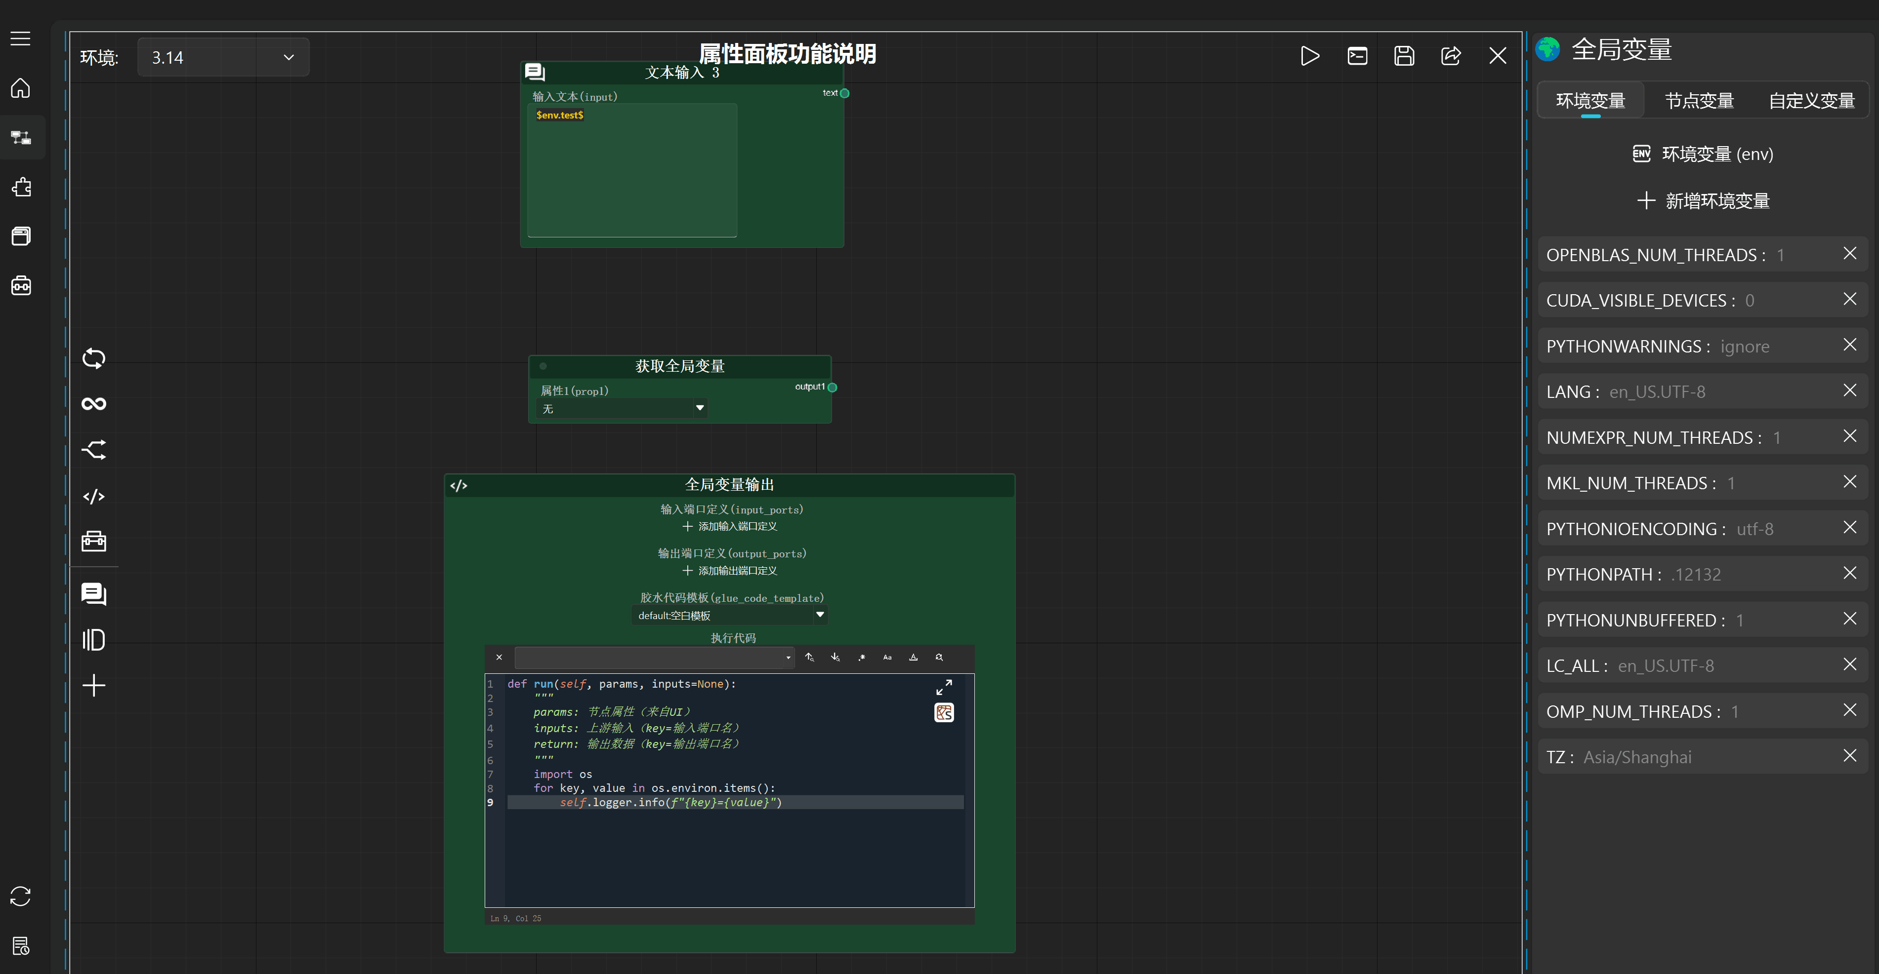Expand the search history dropdown arrow
Viewport: 1879px width, 974px height.
(788, 658)
